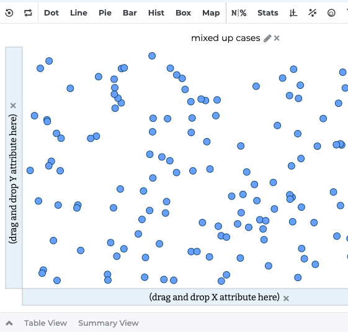Clear the X attribute with its x icon

coord(286,298)
